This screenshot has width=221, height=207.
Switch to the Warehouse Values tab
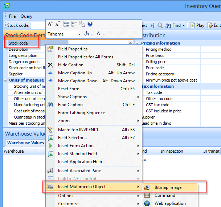tap(26, 143)
